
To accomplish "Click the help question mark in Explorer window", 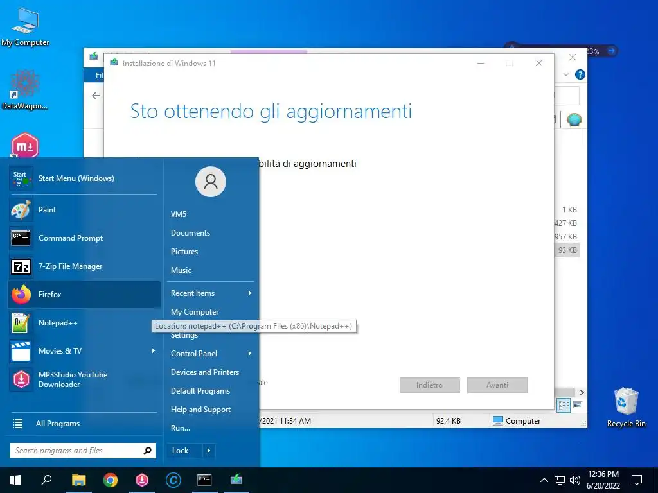I will (x=580, y=74).
